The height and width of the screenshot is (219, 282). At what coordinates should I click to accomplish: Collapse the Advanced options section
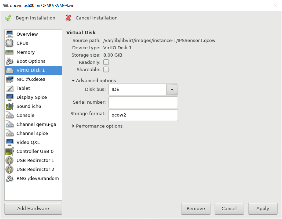coord(73,81)
